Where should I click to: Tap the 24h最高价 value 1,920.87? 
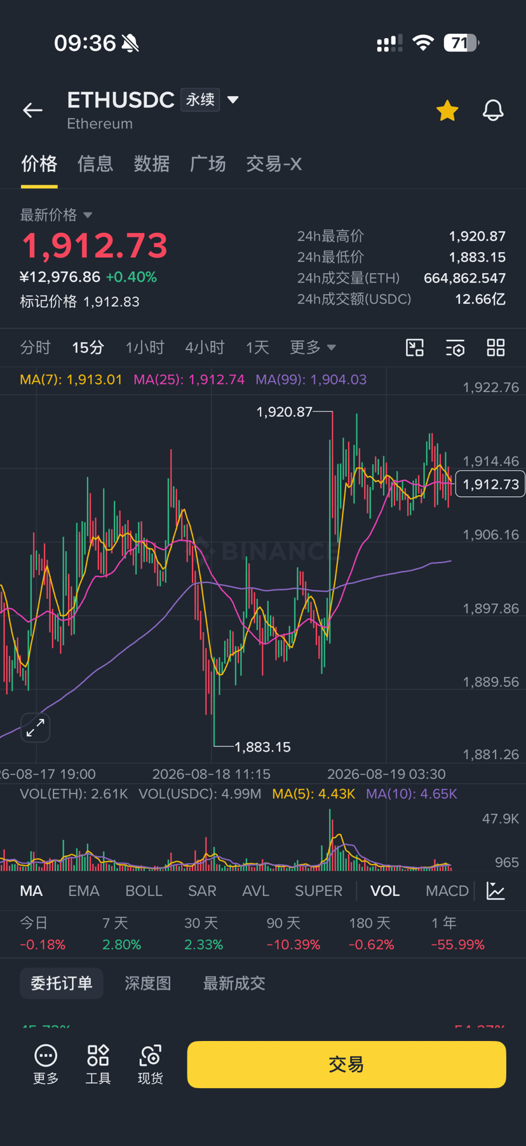tap(477, 236)
